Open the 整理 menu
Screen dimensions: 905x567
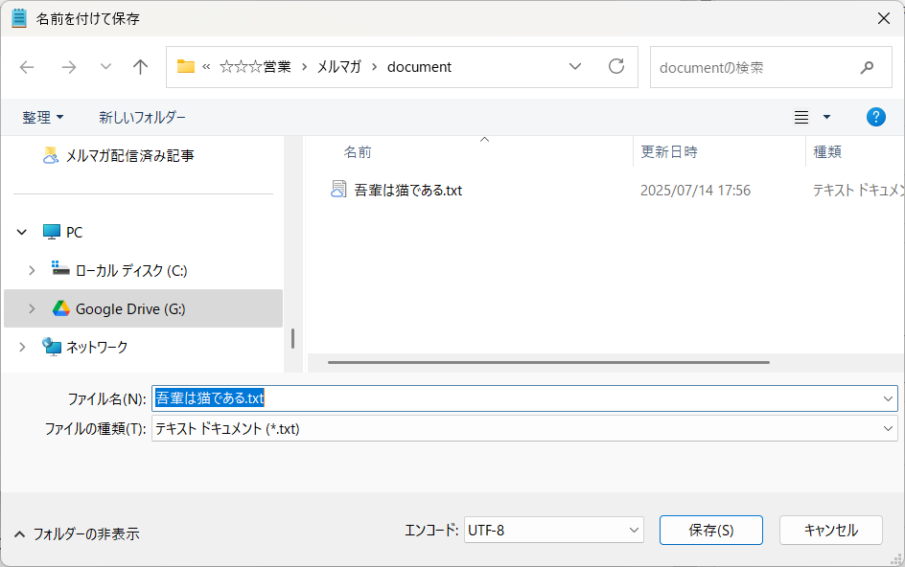(43, 118)
